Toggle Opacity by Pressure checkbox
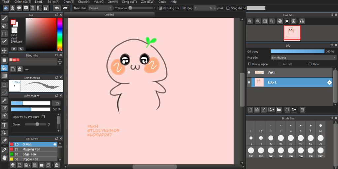This screenshot has width=338, height=169. (x=43, y=117)
